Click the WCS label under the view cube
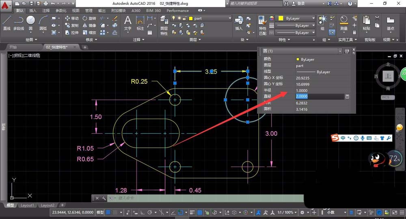The width and height of the screenshot is (406, 219). click(x=387, y=97)
